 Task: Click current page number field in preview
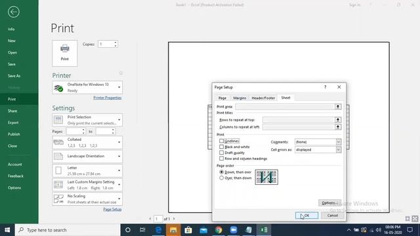tap(158, 219)
